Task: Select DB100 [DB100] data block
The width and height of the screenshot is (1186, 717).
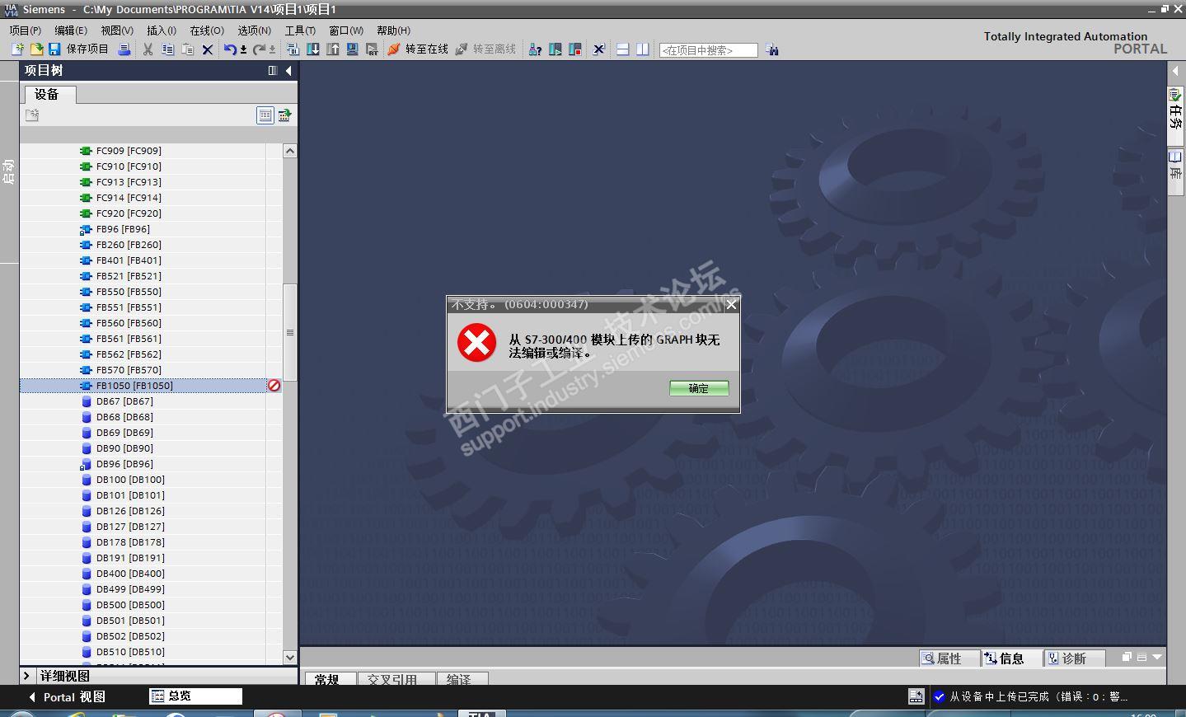Action: pos(130,480)
